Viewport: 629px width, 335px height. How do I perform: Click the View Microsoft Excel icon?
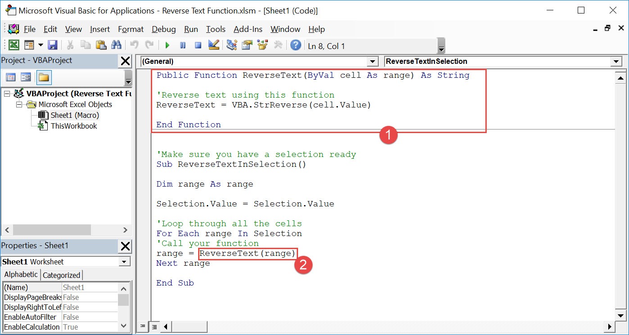coord(14,45)
